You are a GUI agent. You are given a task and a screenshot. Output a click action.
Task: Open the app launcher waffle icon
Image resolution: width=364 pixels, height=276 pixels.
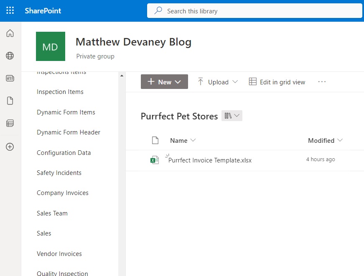coord(10,10)
